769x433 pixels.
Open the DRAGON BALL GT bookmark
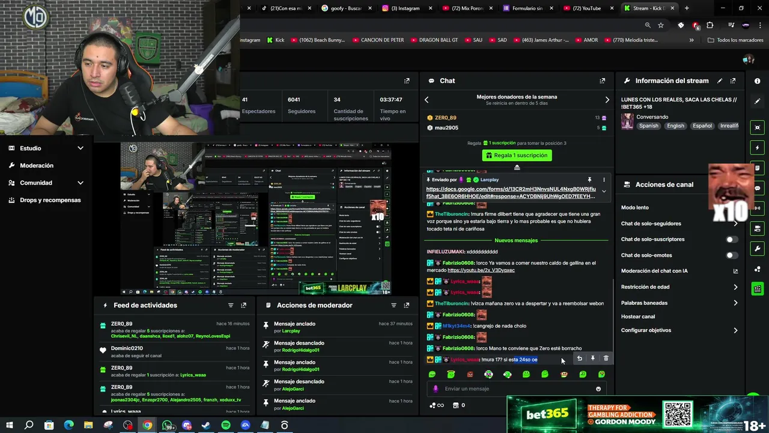point(434,40)
